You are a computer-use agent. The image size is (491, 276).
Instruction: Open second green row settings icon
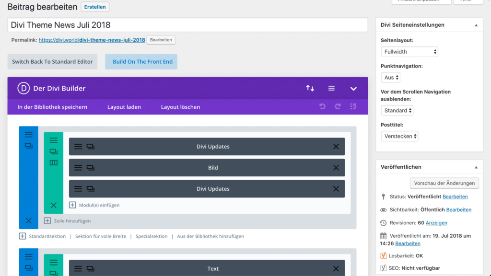click(x=54, y=262)
